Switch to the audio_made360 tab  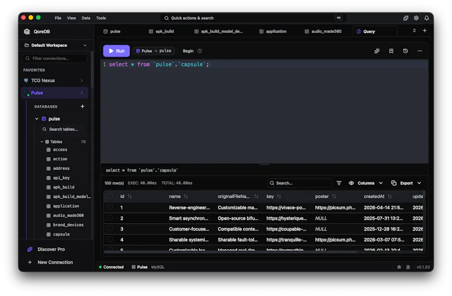(323, 32)
